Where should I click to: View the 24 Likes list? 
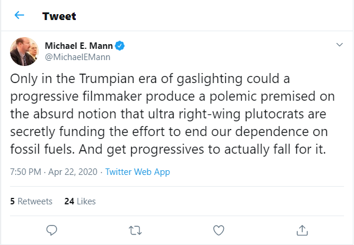pos(79,201)
